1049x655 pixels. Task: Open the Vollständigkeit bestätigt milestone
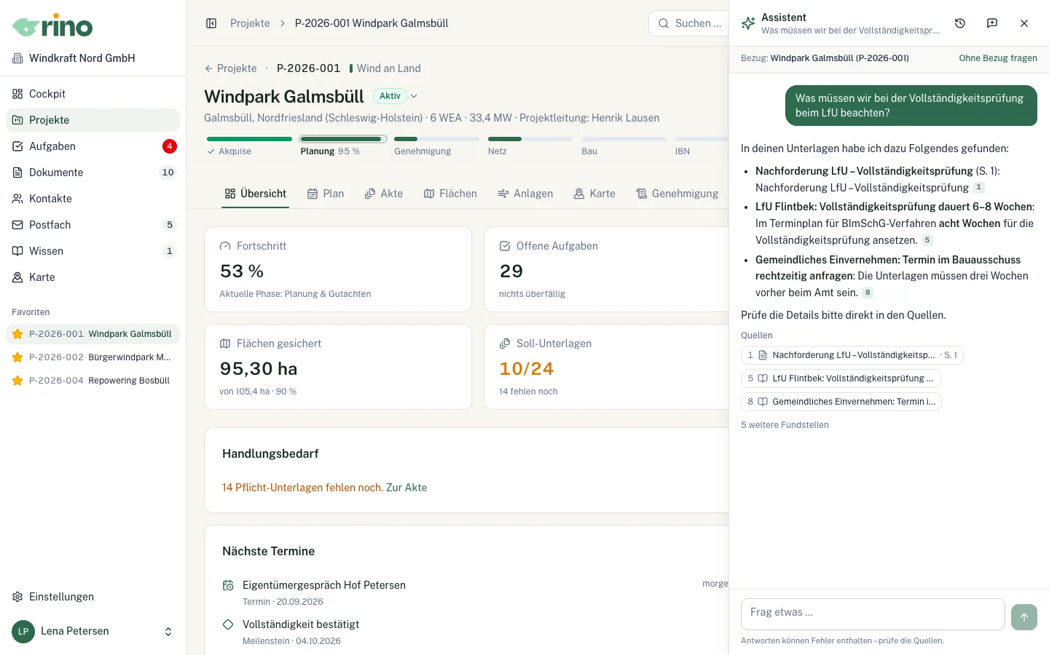tap(301, 624)
